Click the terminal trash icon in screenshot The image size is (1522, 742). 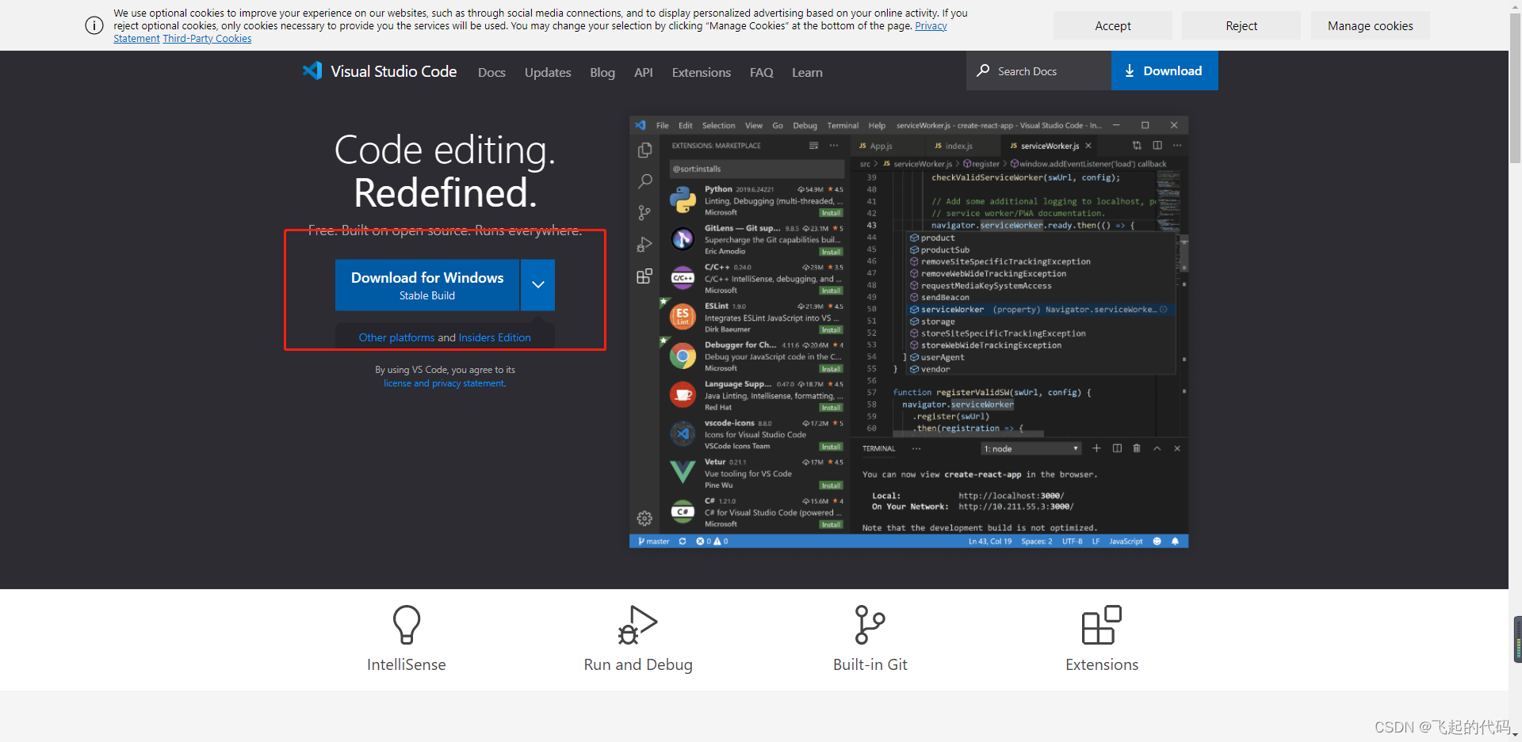(1137, 448)
